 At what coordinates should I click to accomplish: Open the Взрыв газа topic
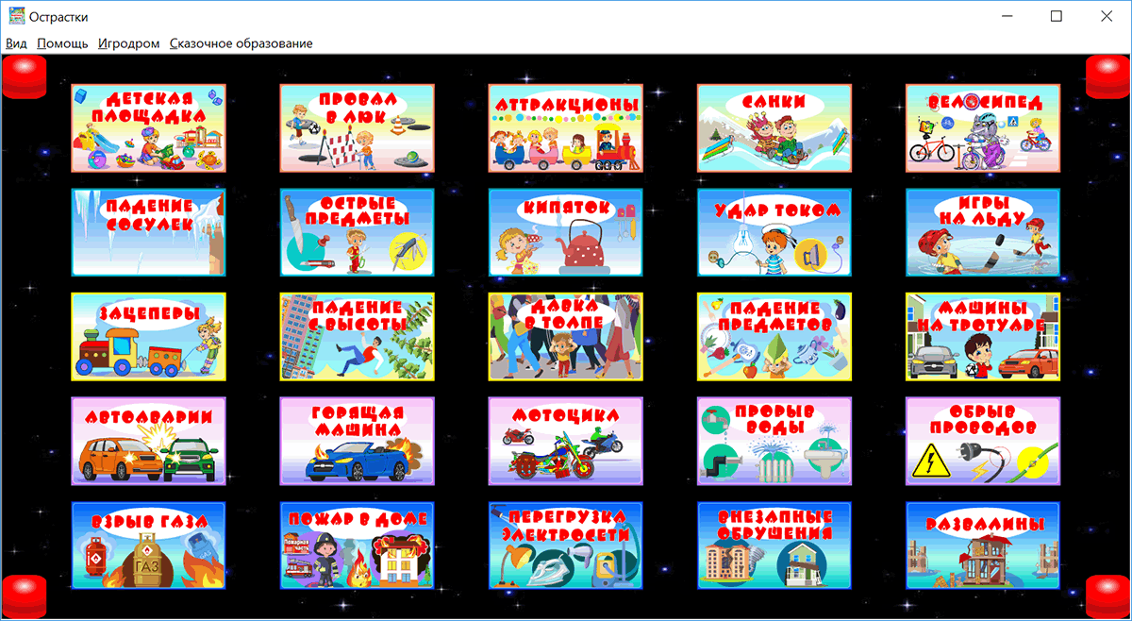point(148,545)
